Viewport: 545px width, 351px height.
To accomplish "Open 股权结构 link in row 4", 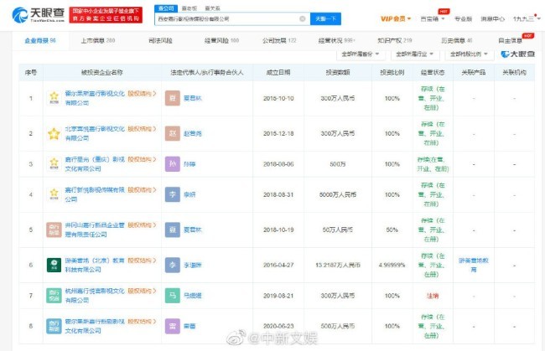I will click(x=143, y=190).
